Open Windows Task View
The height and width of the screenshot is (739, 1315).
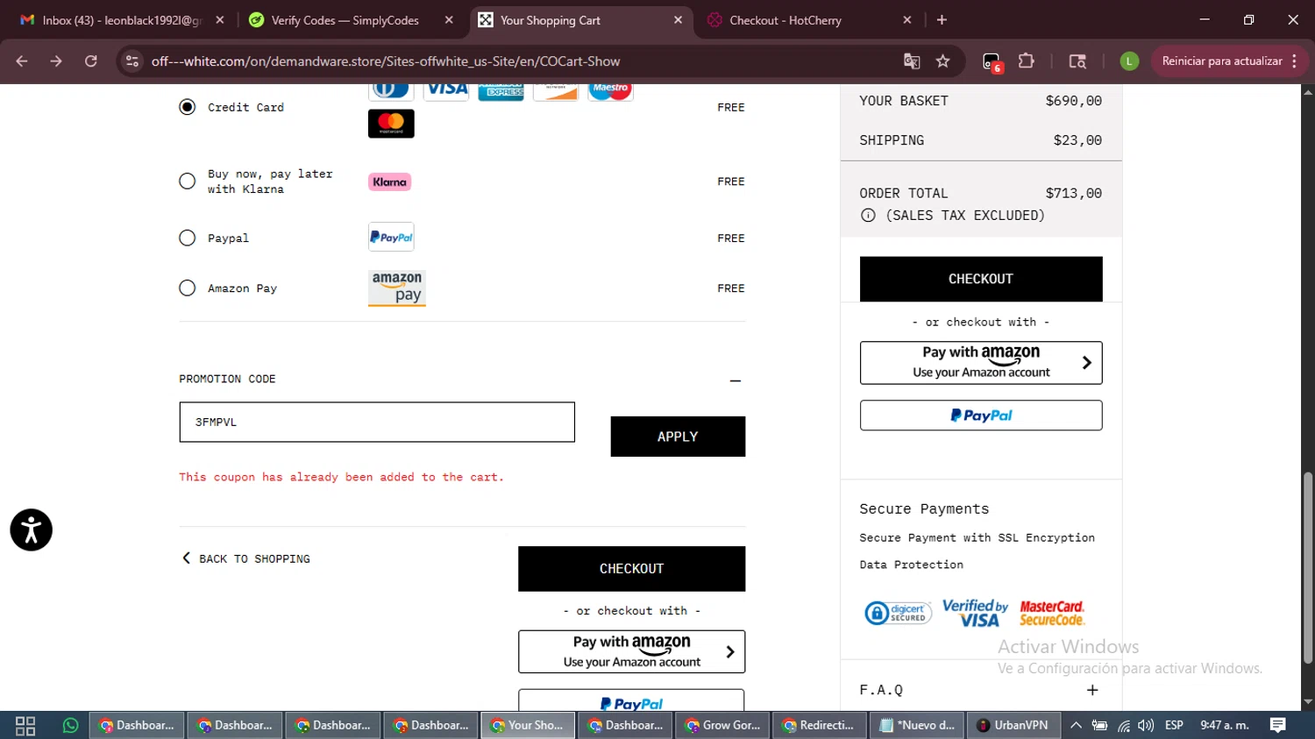pyautogui.click(x=25, y=726)
